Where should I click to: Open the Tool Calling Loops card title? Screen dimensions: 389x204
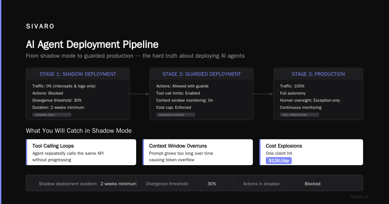click(x=53, y=146)
